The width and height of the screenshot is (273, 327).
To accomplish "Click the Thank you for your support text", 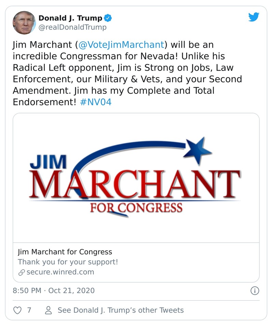I will [68, 262].
